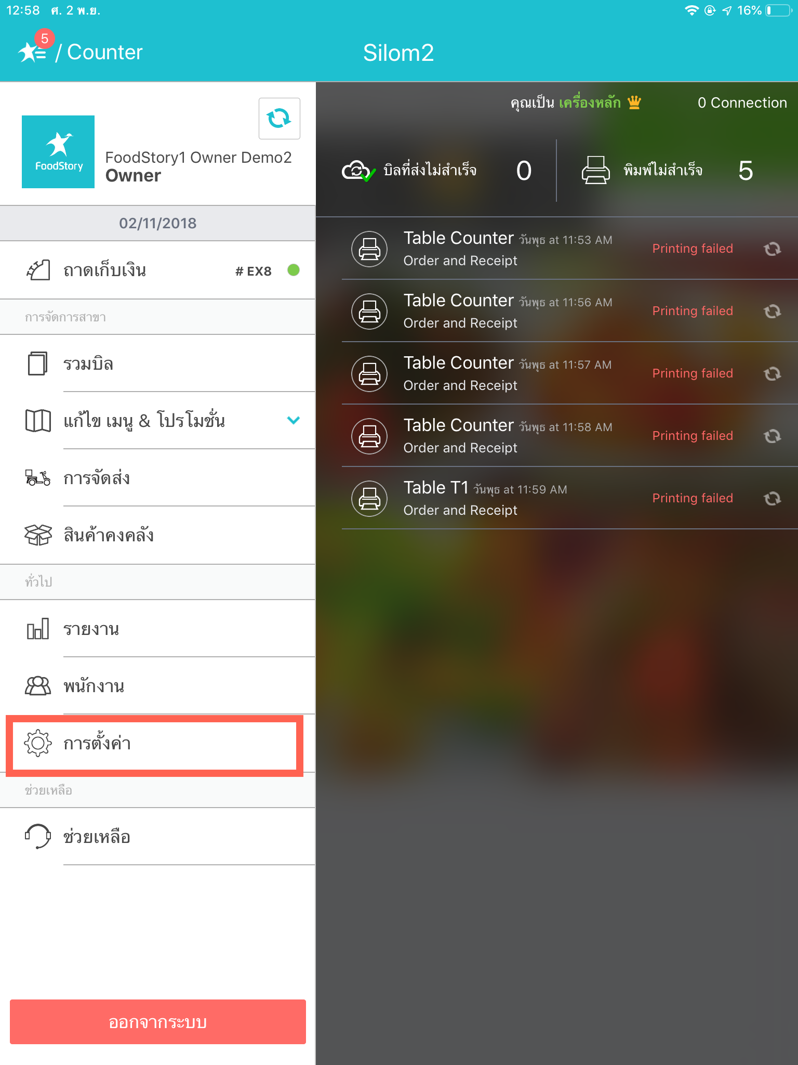Tap the open book menu icon
Screen dimensions: 798x1065
(x=38, y=420)
